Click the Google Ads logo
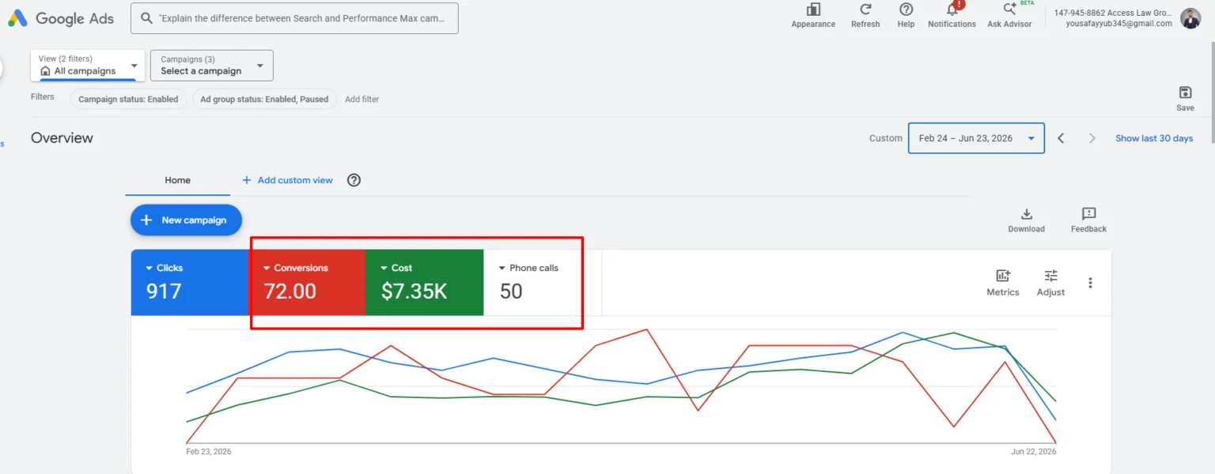Image resolution: width=1215 pixels, height=474 pixels. tap(61, 18)
